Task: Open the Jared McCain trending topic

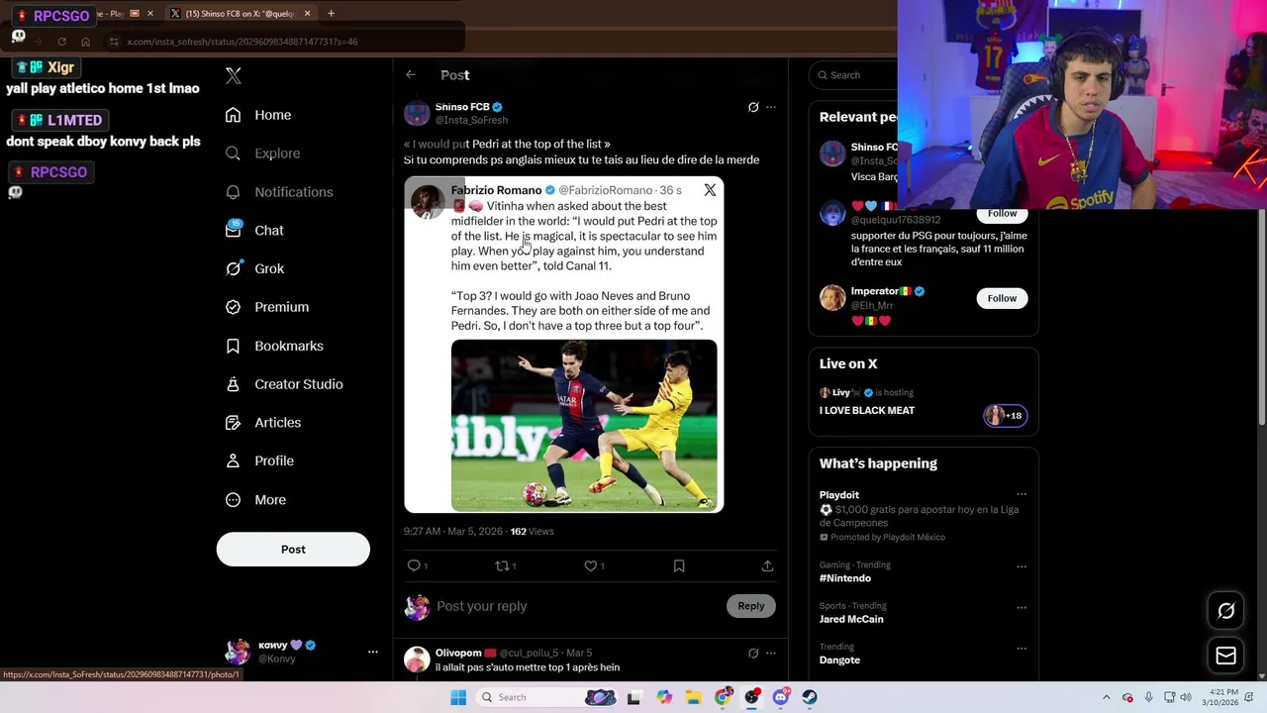Action: coord(851,619)
